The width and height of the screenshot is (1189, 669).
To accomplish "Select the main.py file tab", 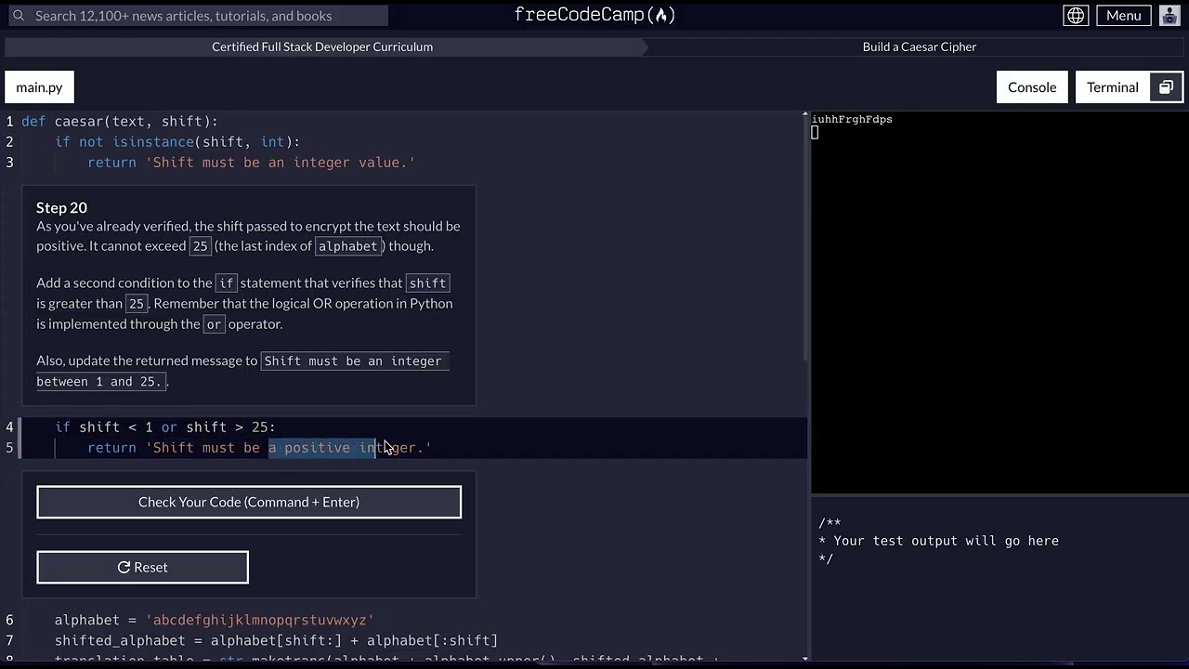I will pyautogui.click(x=39, y=87).
